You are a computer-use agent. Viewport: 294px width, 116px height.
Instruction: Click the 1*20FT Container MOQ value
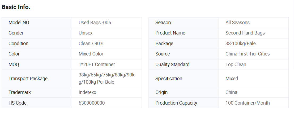coord(97,65)
